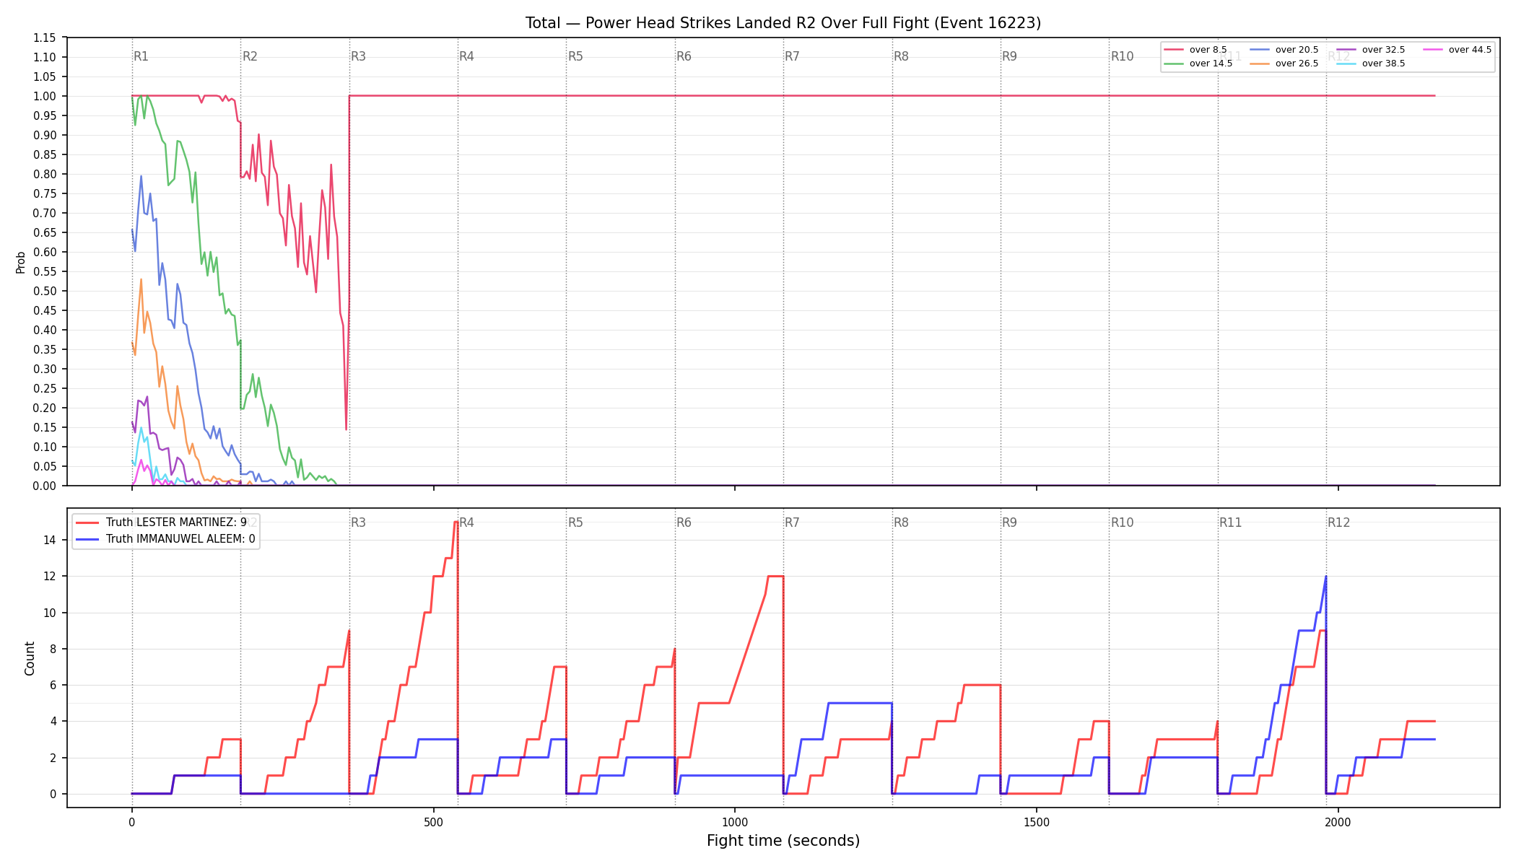
Task: Click the 1500 tick on the time axis
Action: tap(1037, 822)
